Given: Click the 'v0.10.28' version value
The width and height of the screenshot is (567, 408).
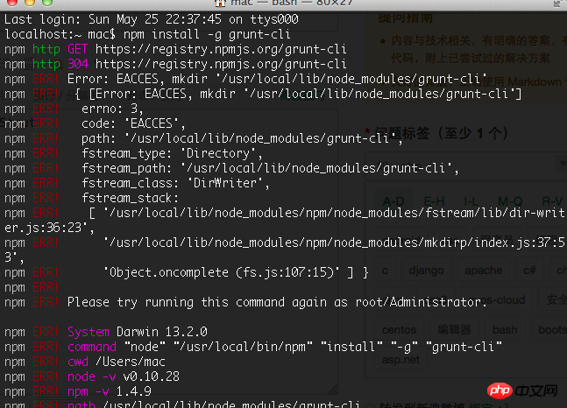Looking at the screenshot, I should point(151,376).
